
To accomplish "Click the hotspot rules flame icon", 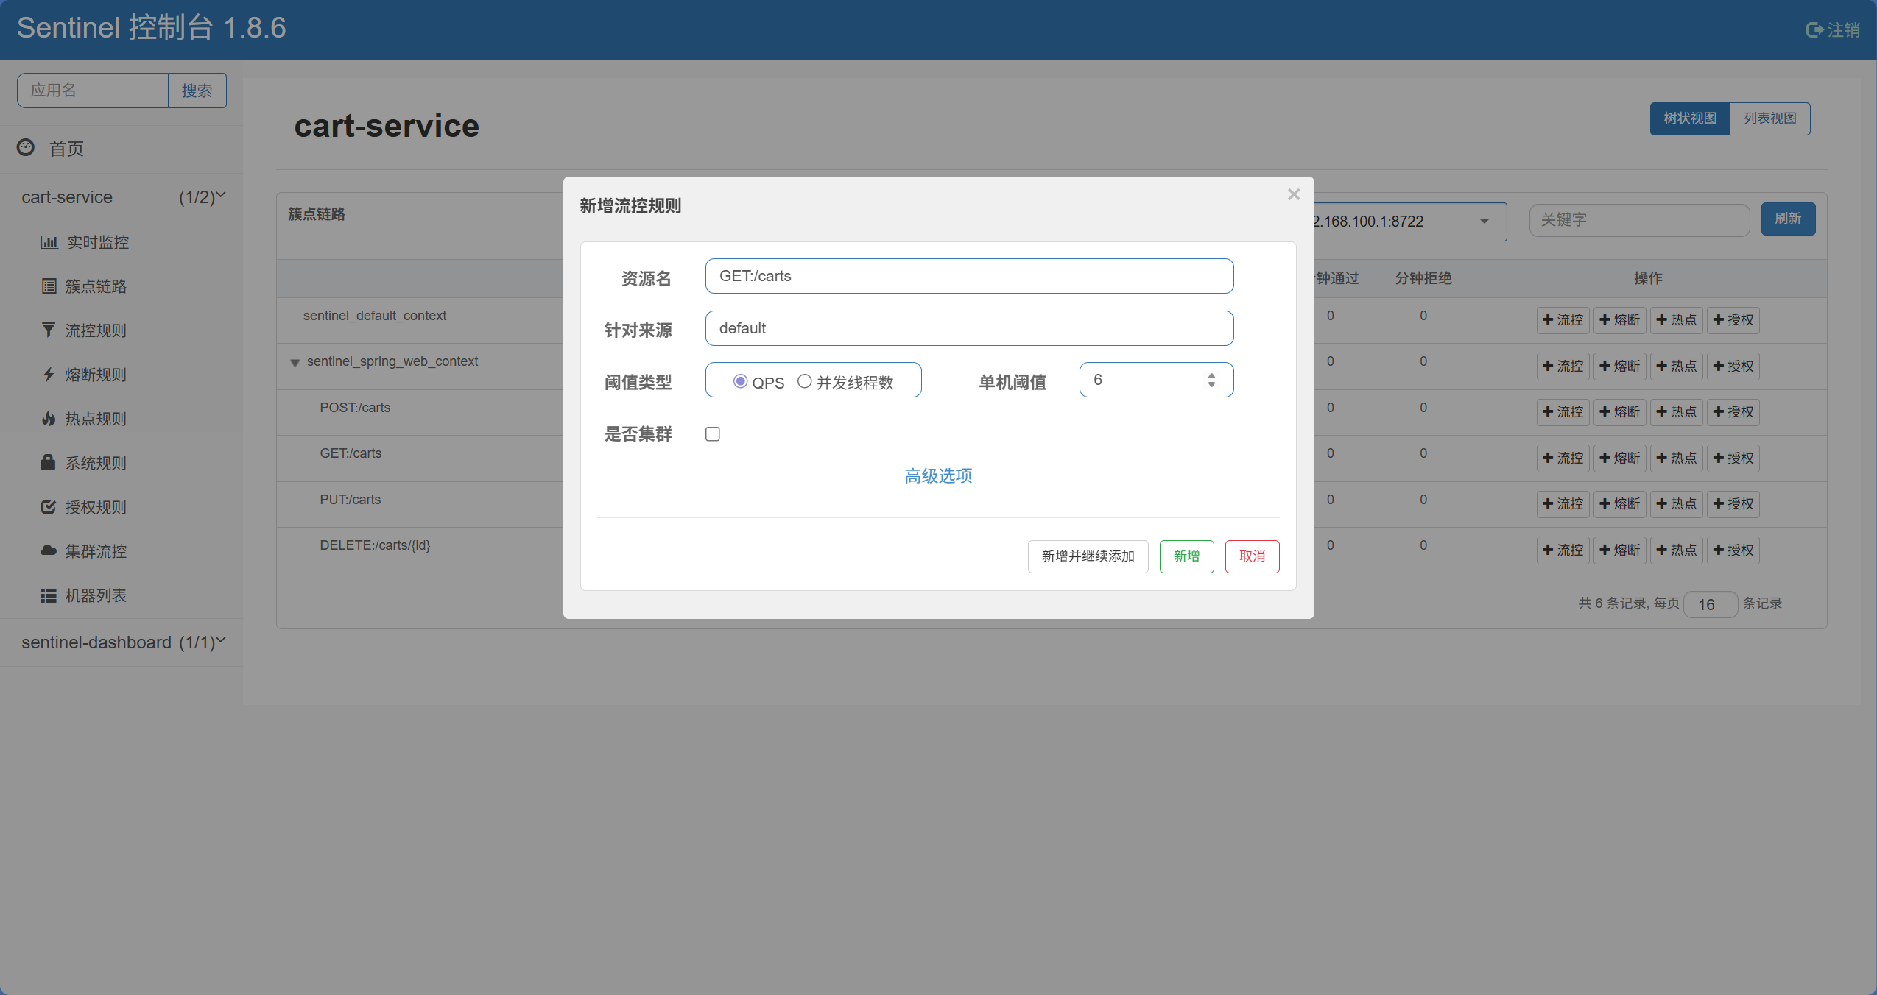I will tap(49, 419).
